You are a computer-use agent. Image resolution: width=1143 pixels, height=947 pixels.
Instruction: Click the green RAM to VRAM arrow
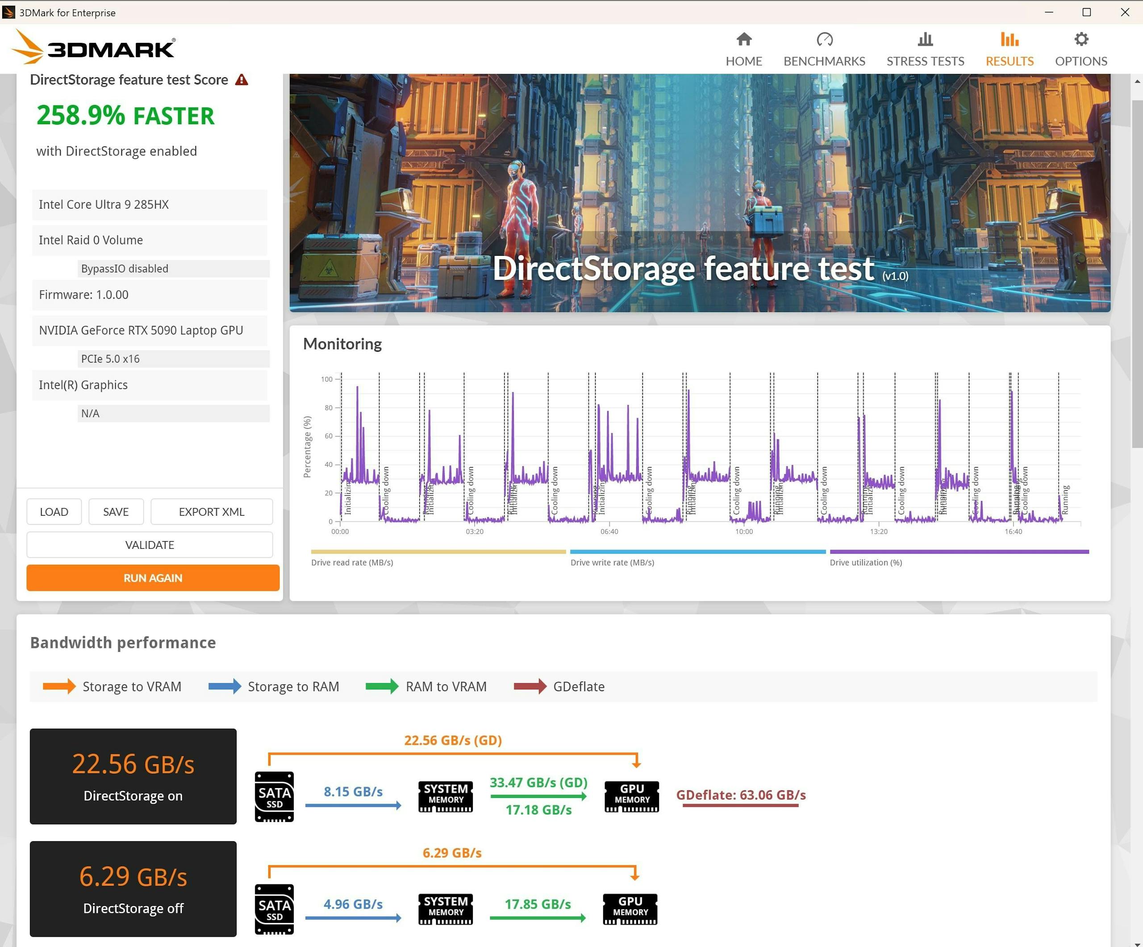(382, 686)
